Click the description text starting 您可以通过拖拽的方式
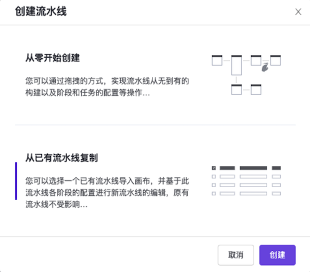 coord(107,87)
